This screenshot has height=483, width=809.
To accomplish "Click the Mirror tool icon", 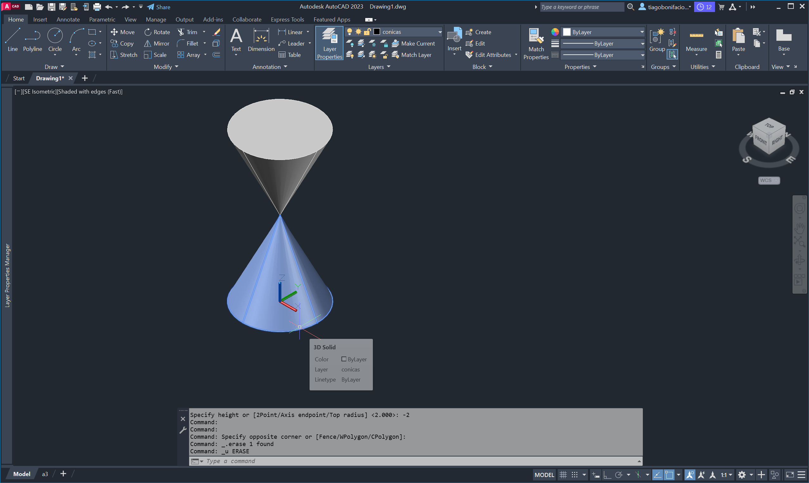I will pyautogui.click(x=147, y=43).
